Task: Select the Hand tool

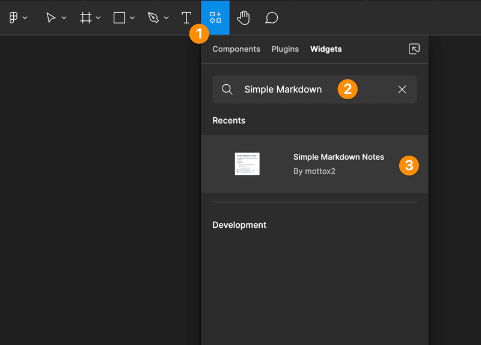Action: click(x=244, y=18)
